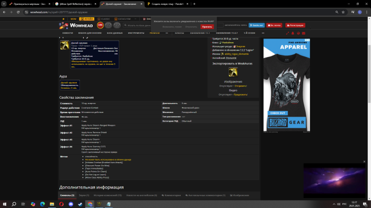
Task: Open Windows Start menu
Action: click(4, 204)
